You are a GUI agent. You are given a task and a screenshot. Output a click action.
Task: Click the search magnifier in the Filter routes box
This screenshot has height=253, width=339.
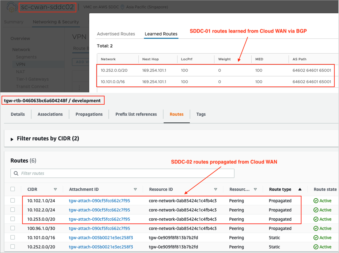[16, 173]
